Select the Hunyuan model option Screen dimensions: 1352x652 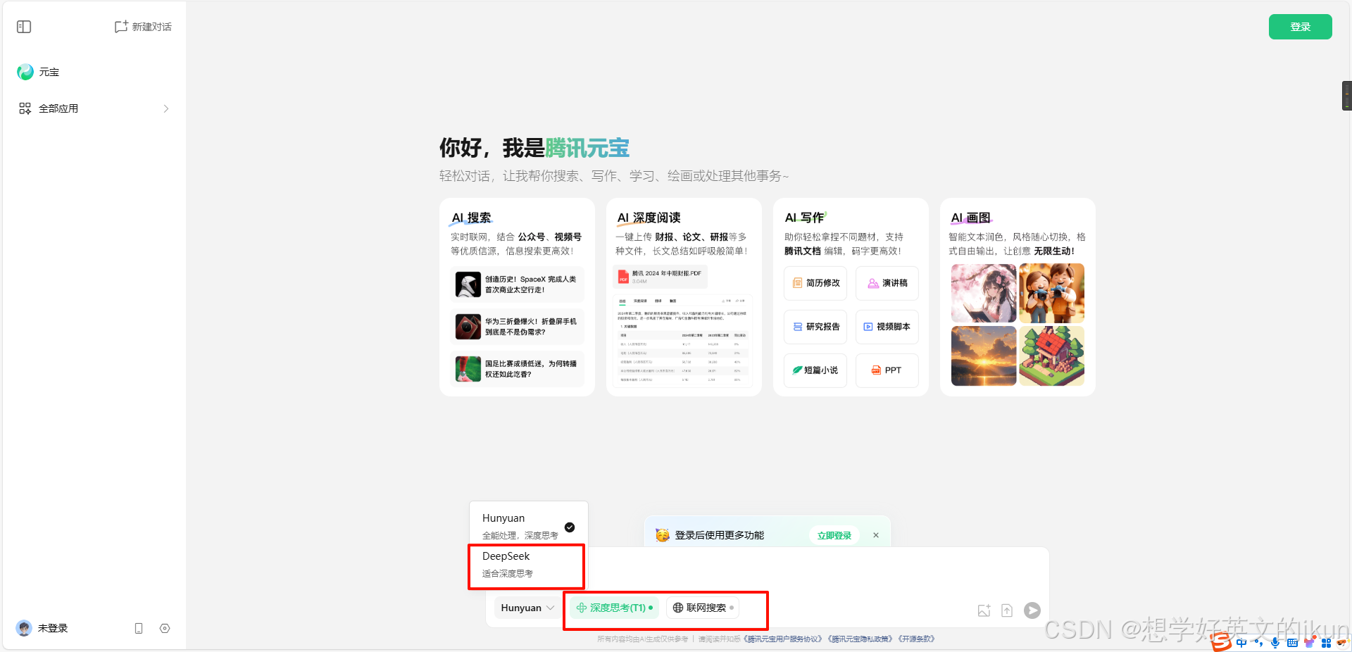click(528, 526)
